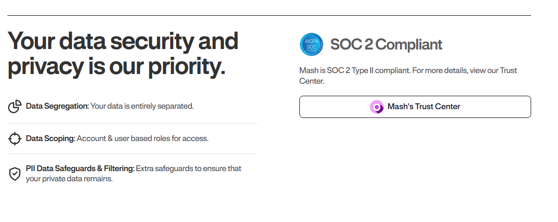Click the "PII Data Safeguards & Filtering:" label
The width and height of the screenshot is (558, 222).
(x=80, y=169)
